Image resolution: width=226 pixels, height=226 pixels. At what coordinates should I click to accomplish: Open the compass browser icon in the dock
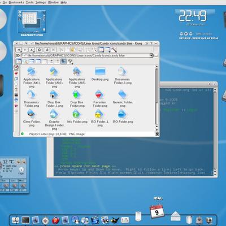point(45,220)
